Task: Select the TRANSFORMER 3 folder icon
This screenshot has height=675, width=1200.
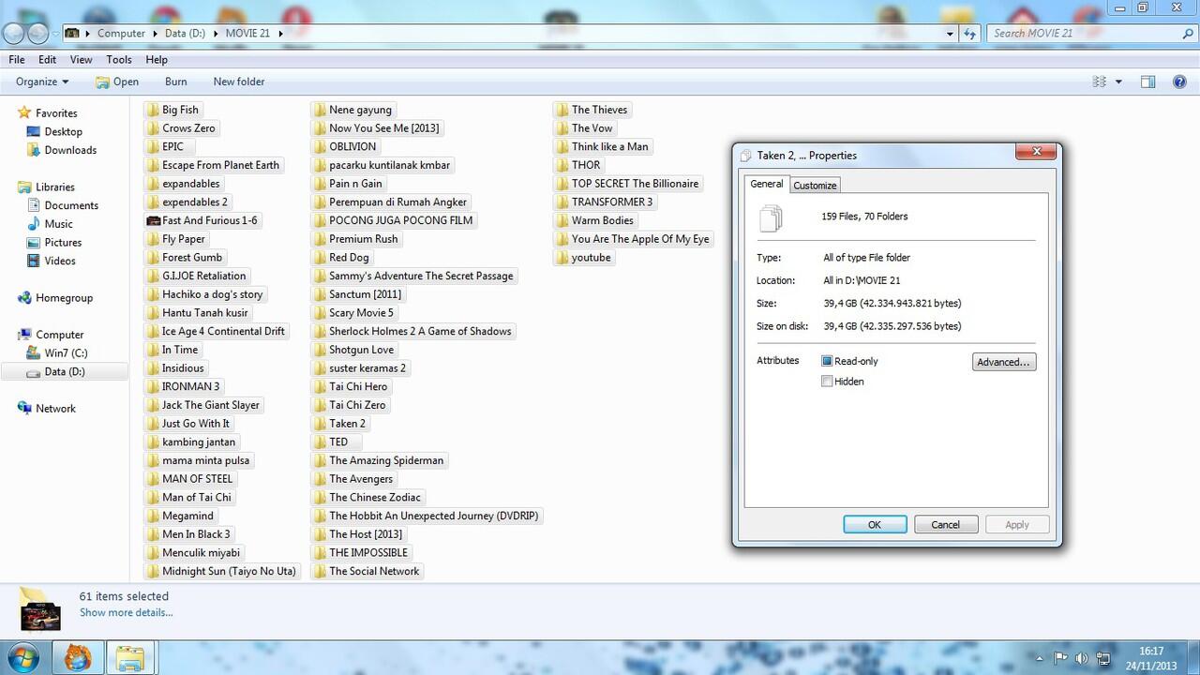Action: pos(562,202)
